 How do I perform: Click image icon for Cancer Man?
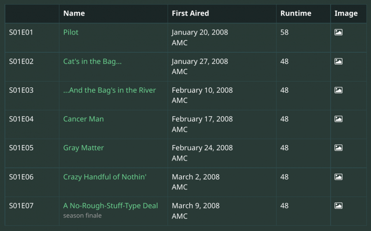338,119
